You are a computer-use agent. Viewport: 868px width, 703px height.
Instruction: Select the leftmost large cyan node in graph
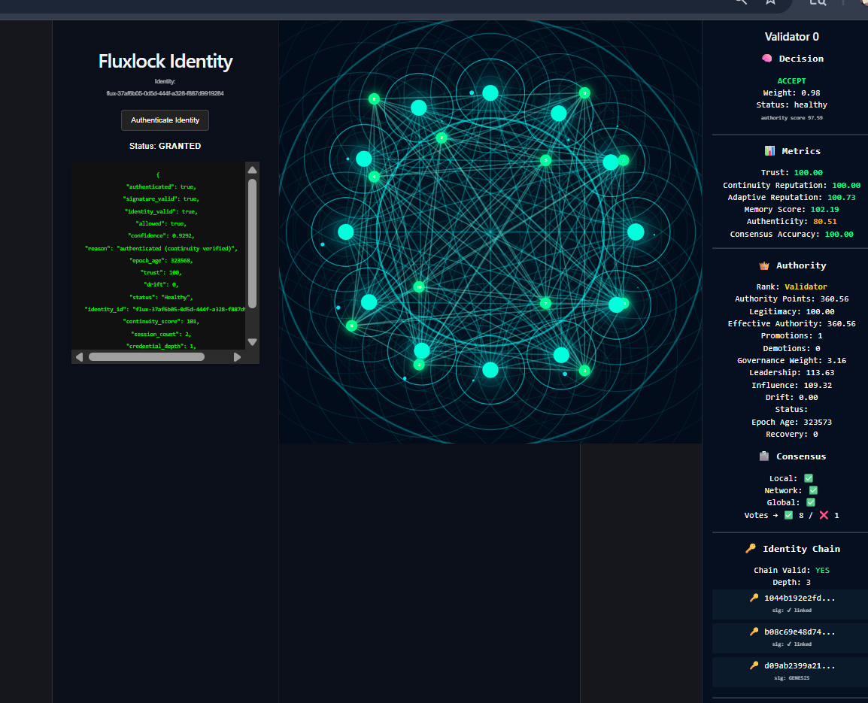click(x=346, y=232)
